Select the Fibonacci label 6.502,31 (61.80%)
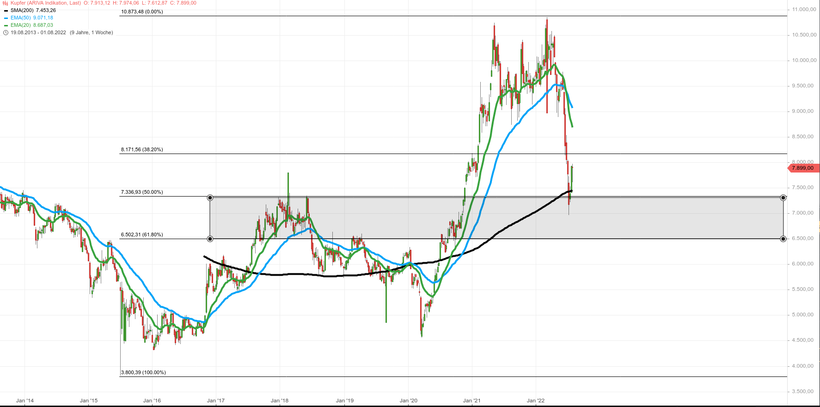 click(x=142, y=234)
